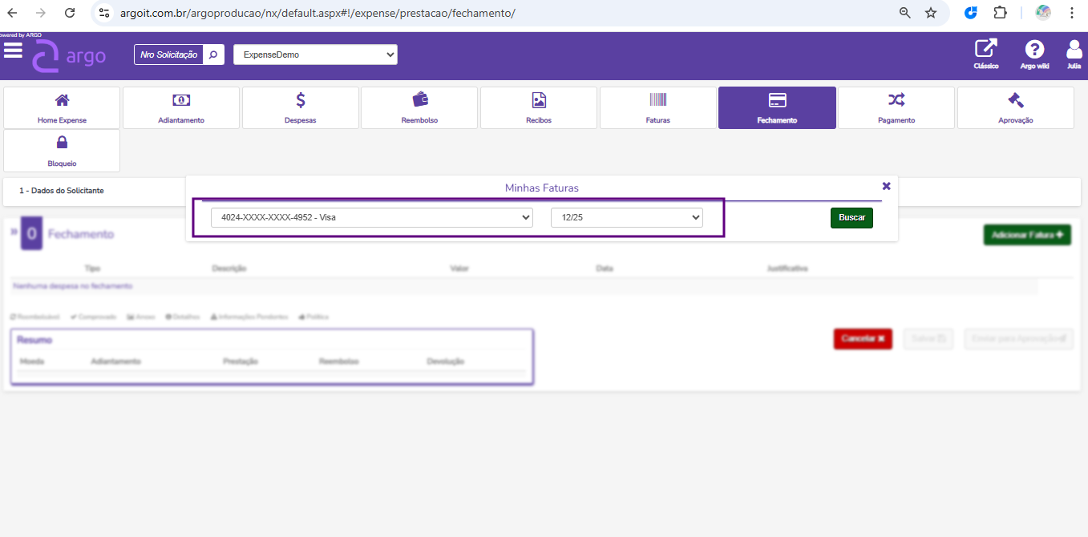The image size is (1088, 537).
Task: Type in the Nro Solicitação field
Action: tap(168, 55)
